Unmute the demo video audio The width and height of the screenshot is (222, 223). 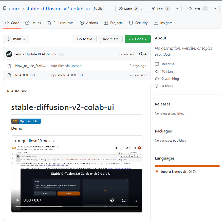(x=112, y=200)
